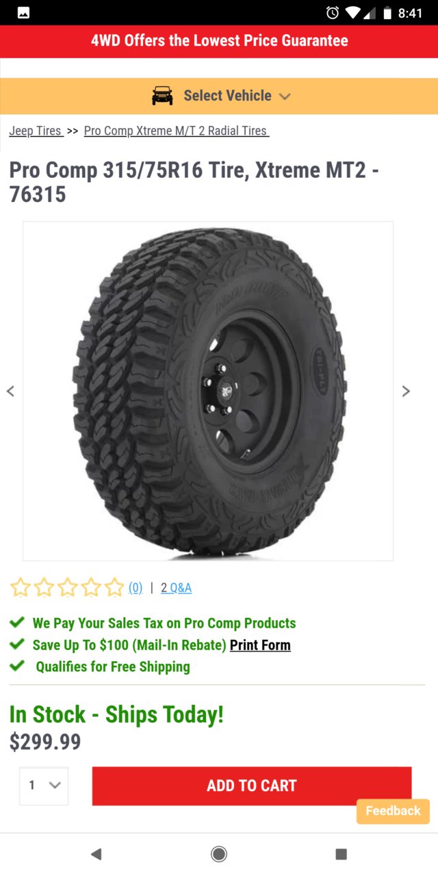Open the Print Form rebate link
438x876 pixels.
pyautogui.click(x=260, y=645)
